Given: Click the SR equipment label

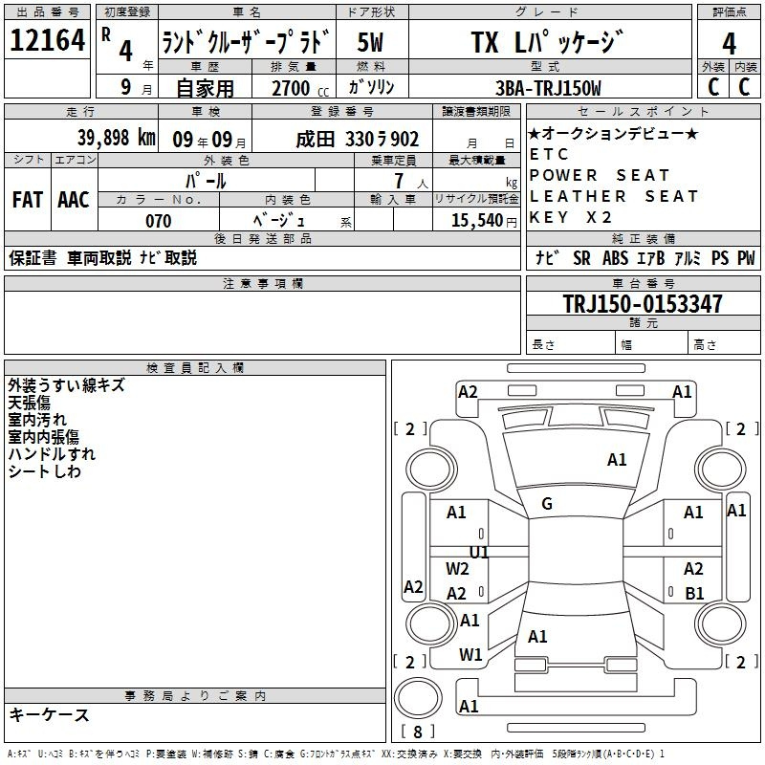Looking at the screenshot, I should coord(581,258).
